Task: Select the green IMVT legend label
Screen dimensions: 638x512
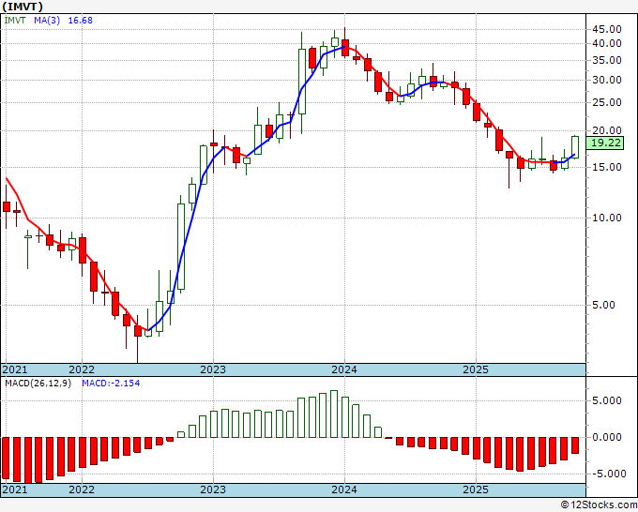Action: (x=15, y=21)
